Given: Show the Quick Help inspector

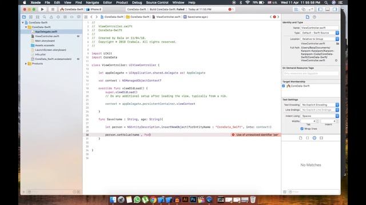Looking at the screenshot, I should click(315, 17).
